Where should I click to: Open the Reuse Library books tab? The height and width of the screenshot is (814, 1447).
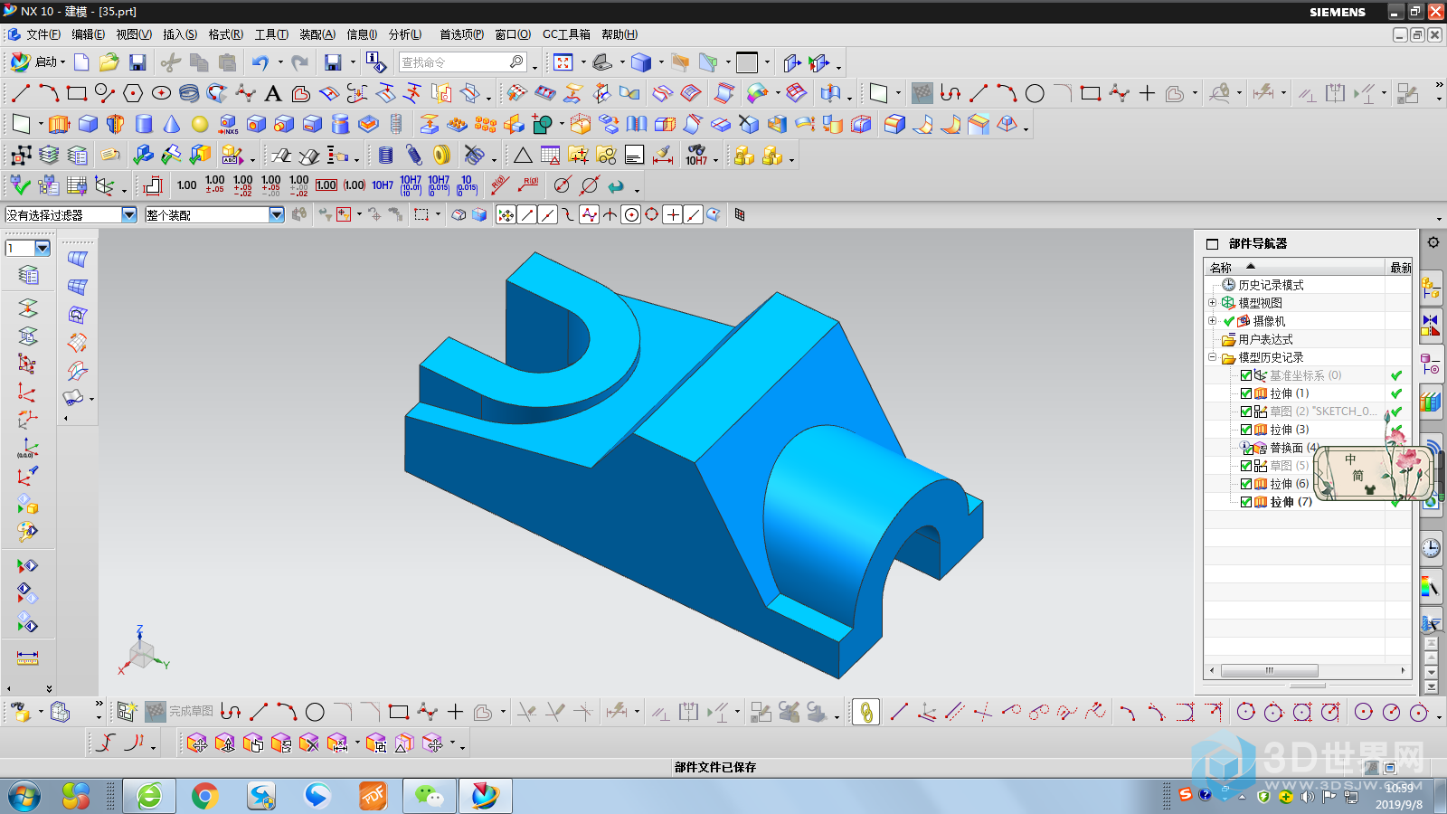tap(1431, 401)
